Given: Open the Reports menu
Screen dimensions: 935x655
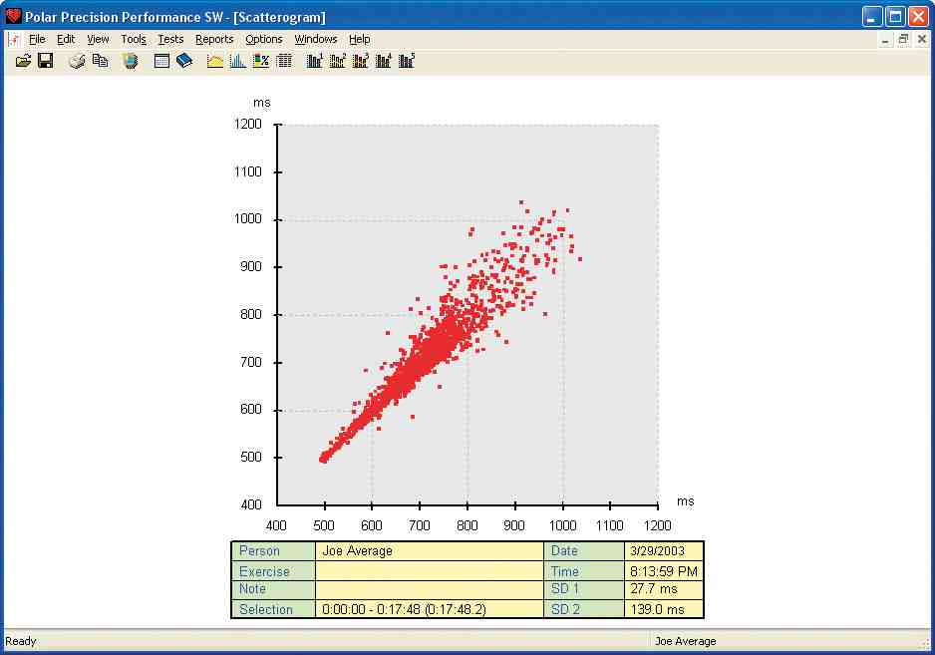Looking at the screenshot, I should pos(214,40).
